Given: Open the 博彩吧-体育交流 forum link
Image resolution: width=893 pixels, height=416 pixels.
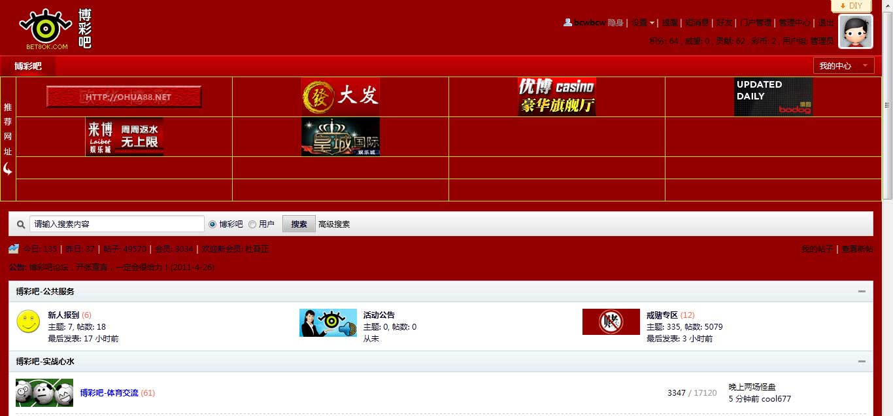Looking at the screenshot, I should click(x=109, y=393).
